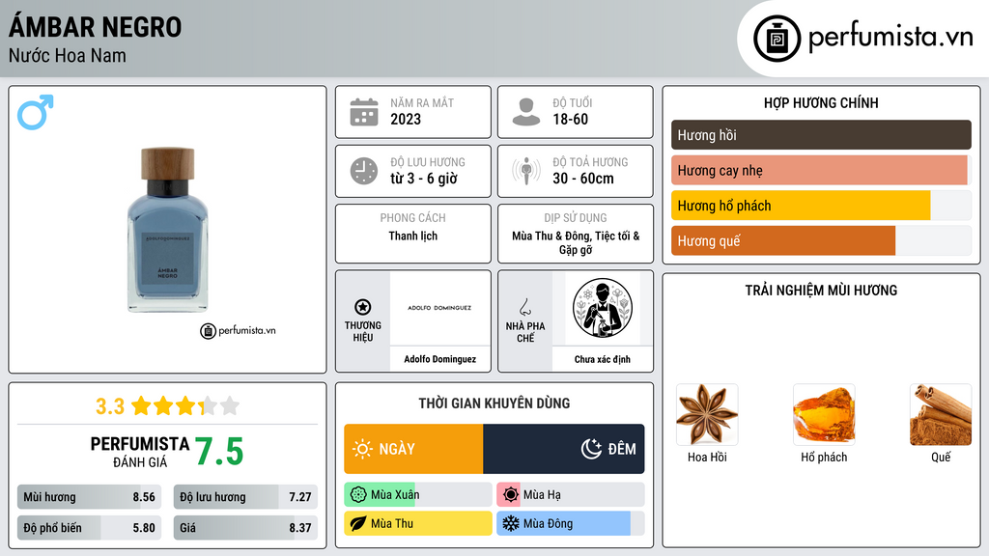Click the perfumista.vn site name text
Viewport: 989px width, 556px height.
(890, 38)
